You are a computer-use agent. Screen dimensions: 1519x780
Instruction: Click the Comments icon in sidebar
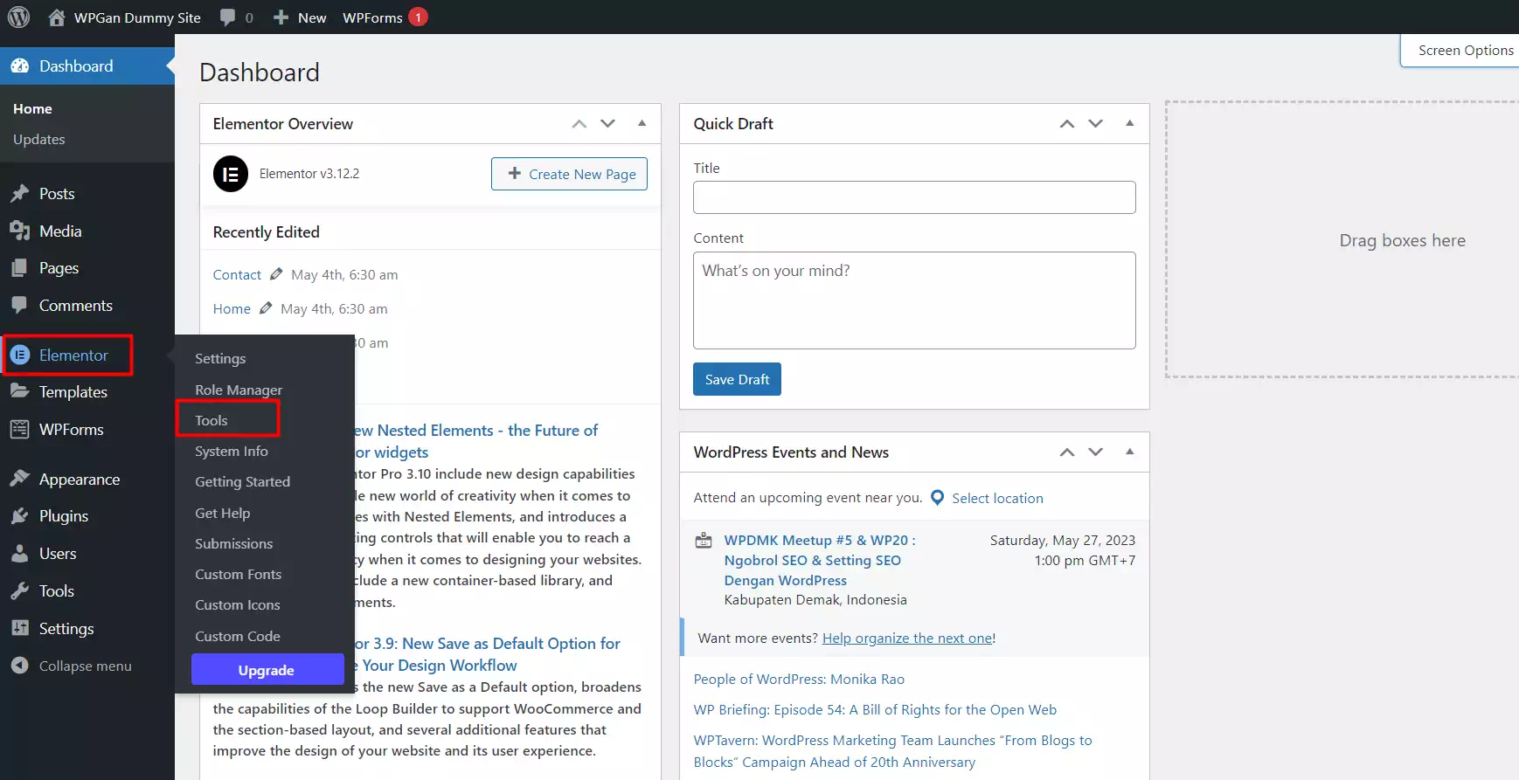pos(19,306)
